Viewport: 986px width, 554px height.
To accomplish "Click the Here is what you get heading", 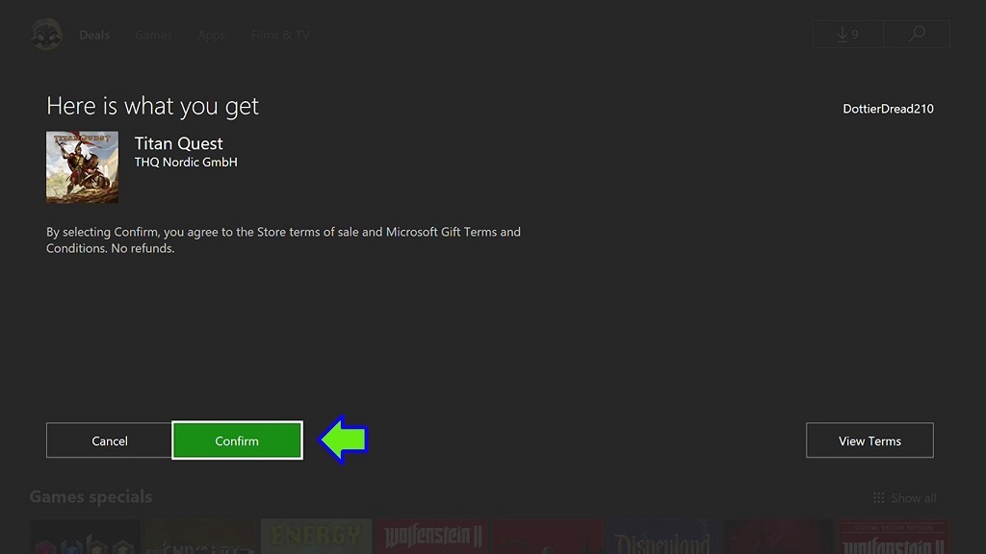I will 152,106.
